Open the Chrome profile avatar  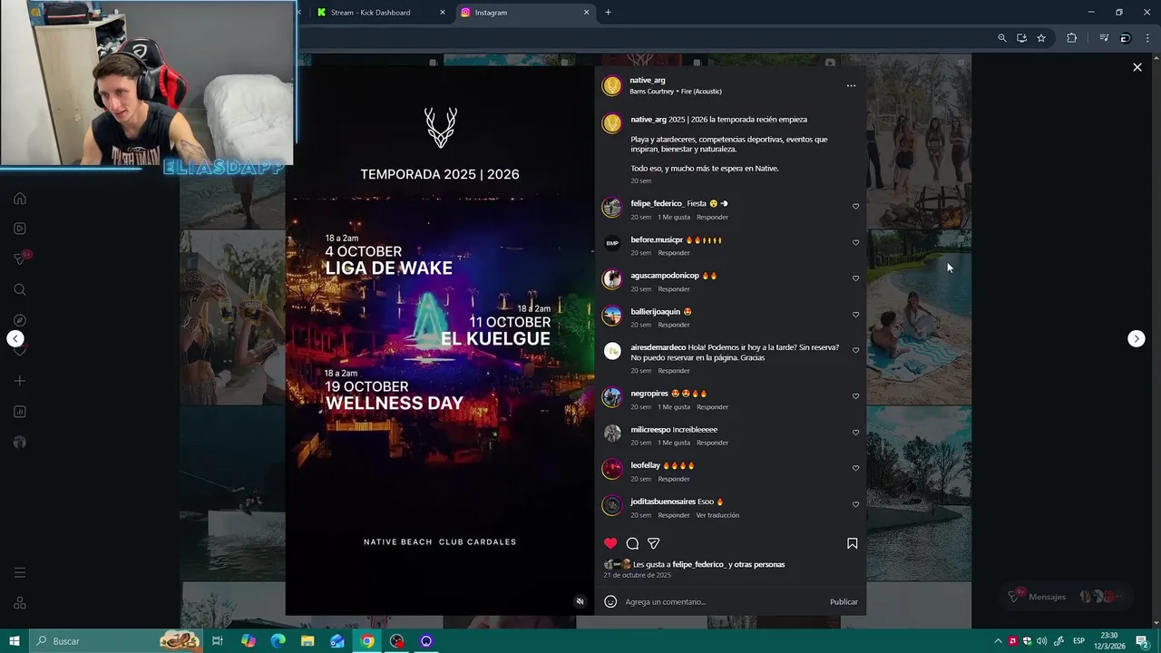pyautogui.click(x=1126, y=38)
